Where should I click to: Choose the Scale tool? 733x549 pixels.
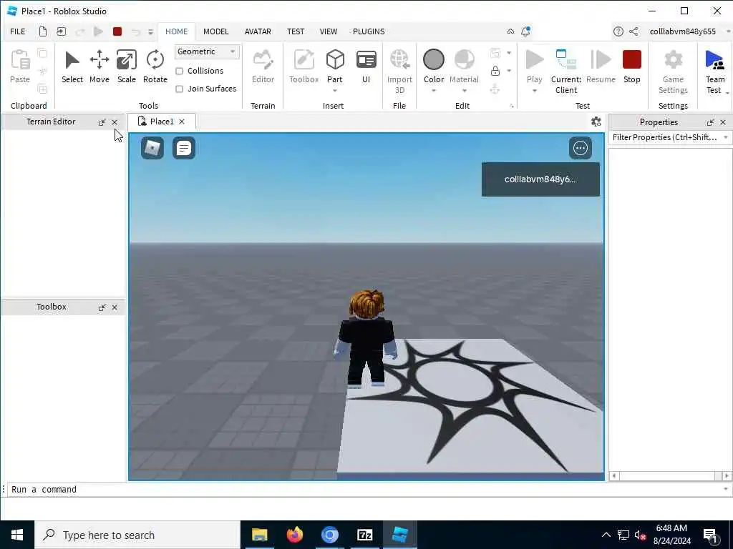coord(126,66)
